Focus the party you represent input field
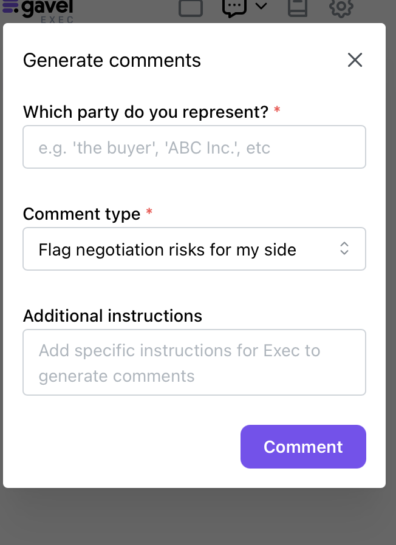The height and width of the screenshot is (545, 396). point(194,147)
